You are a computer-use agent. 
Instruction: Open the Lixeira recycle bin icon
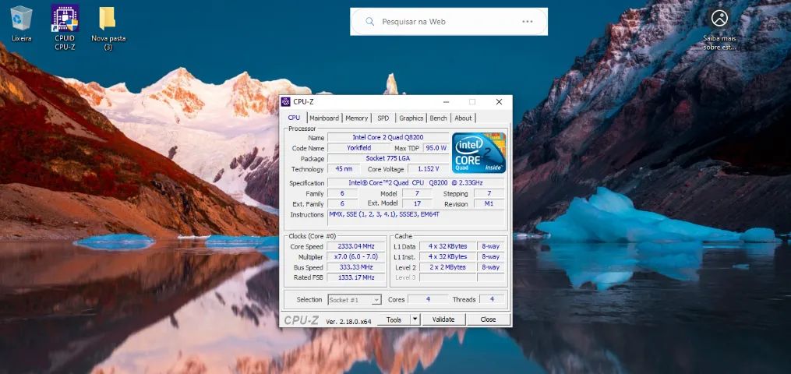point(21,23)
